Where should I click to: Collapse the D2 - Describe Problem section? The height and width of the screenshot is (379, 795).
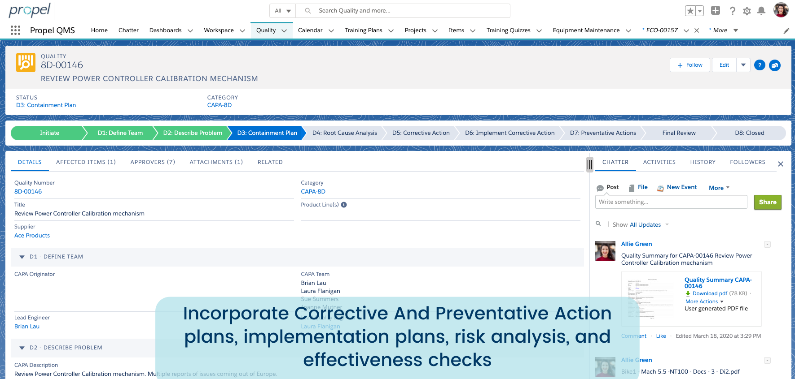pos(22,348)
